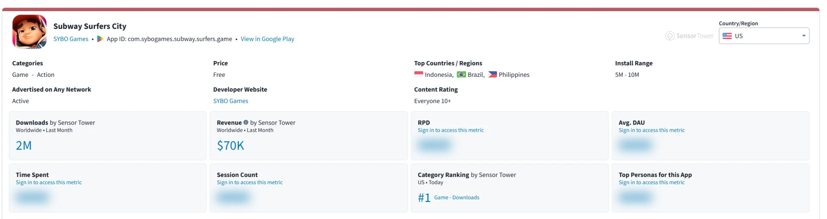The width and height of the screenshot is (827, 219).
Task: Sign in to access RPD metric
Action: [451, 130]
